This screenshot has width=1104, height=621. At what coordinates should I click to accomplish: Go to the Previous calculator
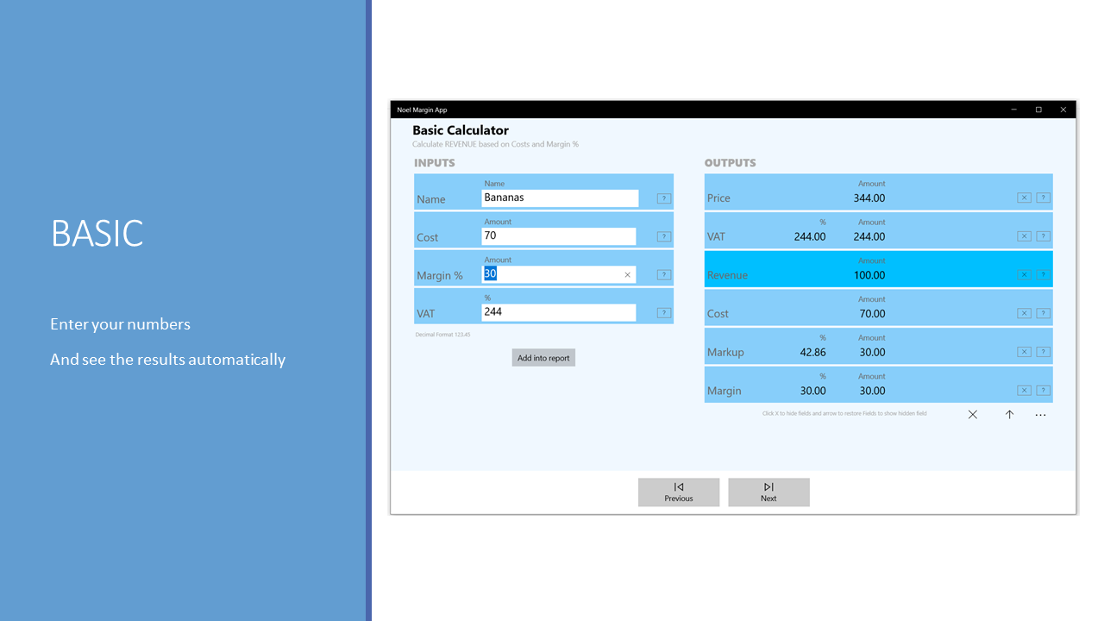tap(679, 492)
